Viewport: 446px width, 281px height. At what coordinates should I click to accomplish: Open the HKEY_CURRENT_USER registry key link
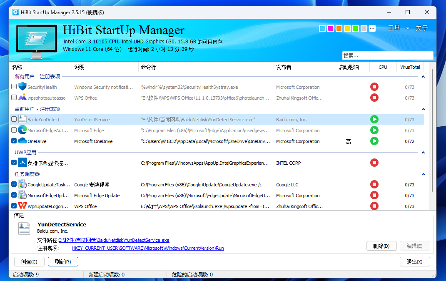[x=148, y=248]
